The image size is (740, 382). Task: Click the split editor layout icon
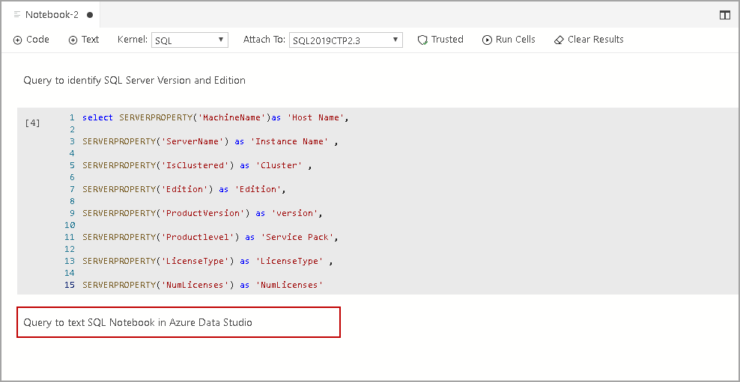pyautogui.click(x=724, y=15)
